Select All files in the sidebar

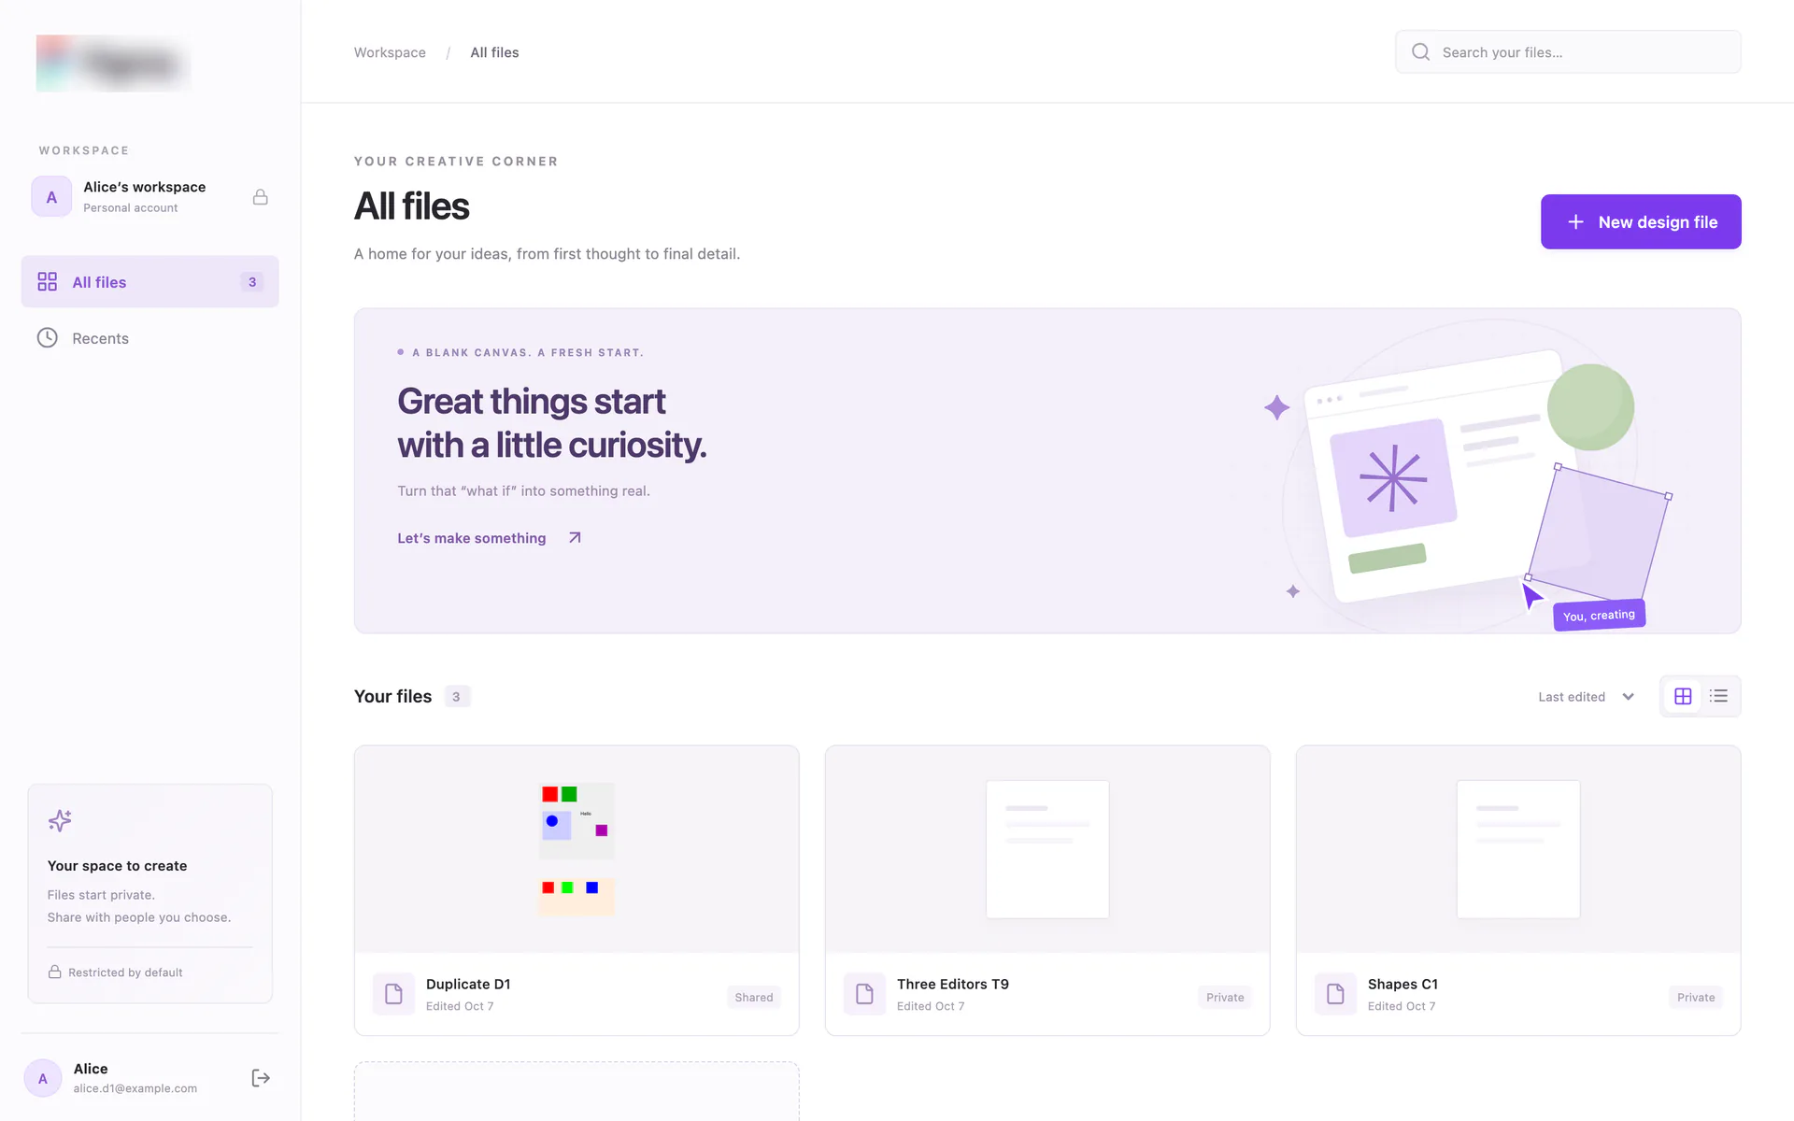150,282
